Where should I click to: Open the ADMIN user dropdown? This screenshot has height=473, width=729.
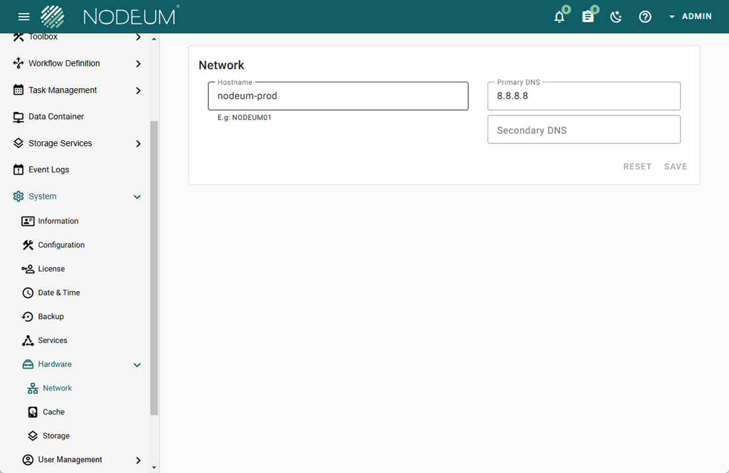(x=690, y=17)
